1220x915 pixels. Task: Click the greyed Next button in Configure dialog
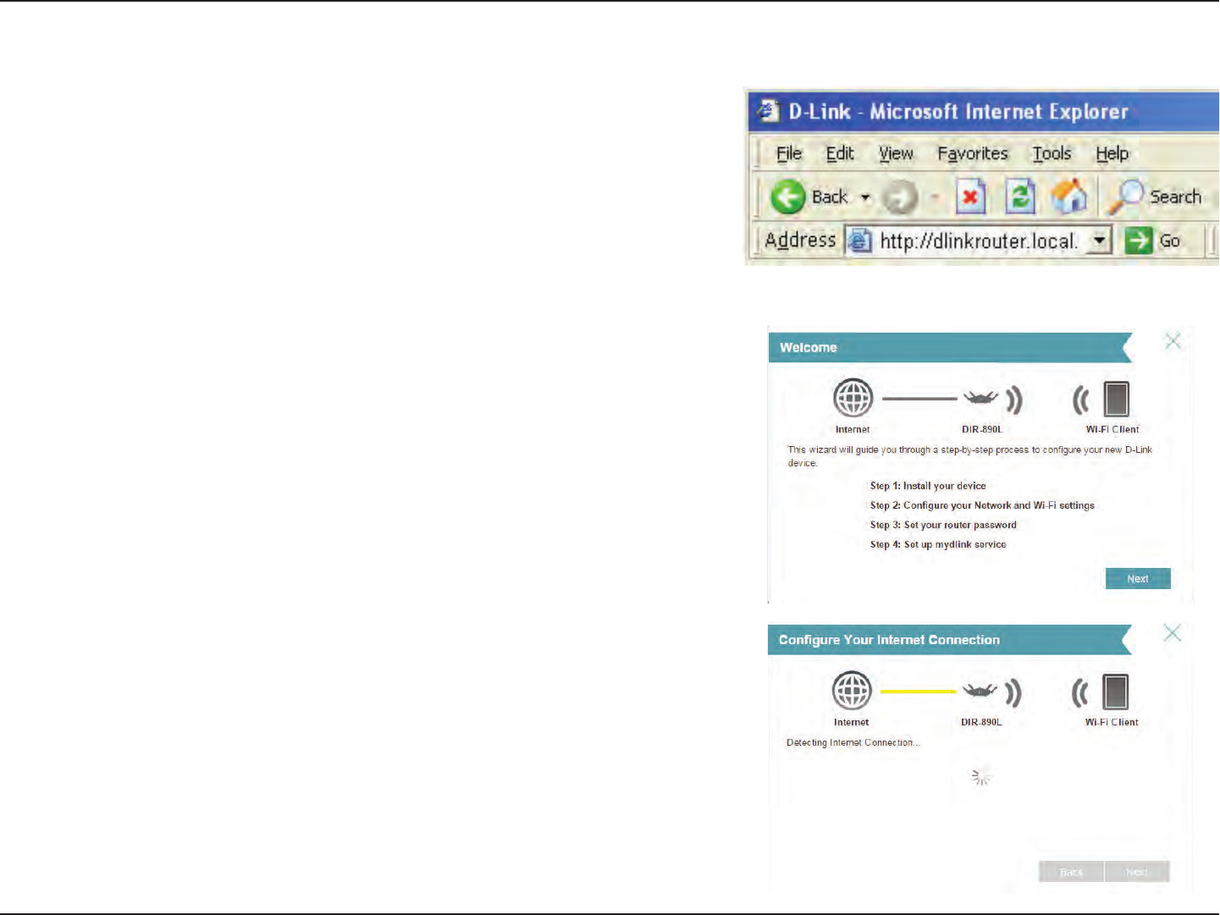click(x=1137, y=872)
